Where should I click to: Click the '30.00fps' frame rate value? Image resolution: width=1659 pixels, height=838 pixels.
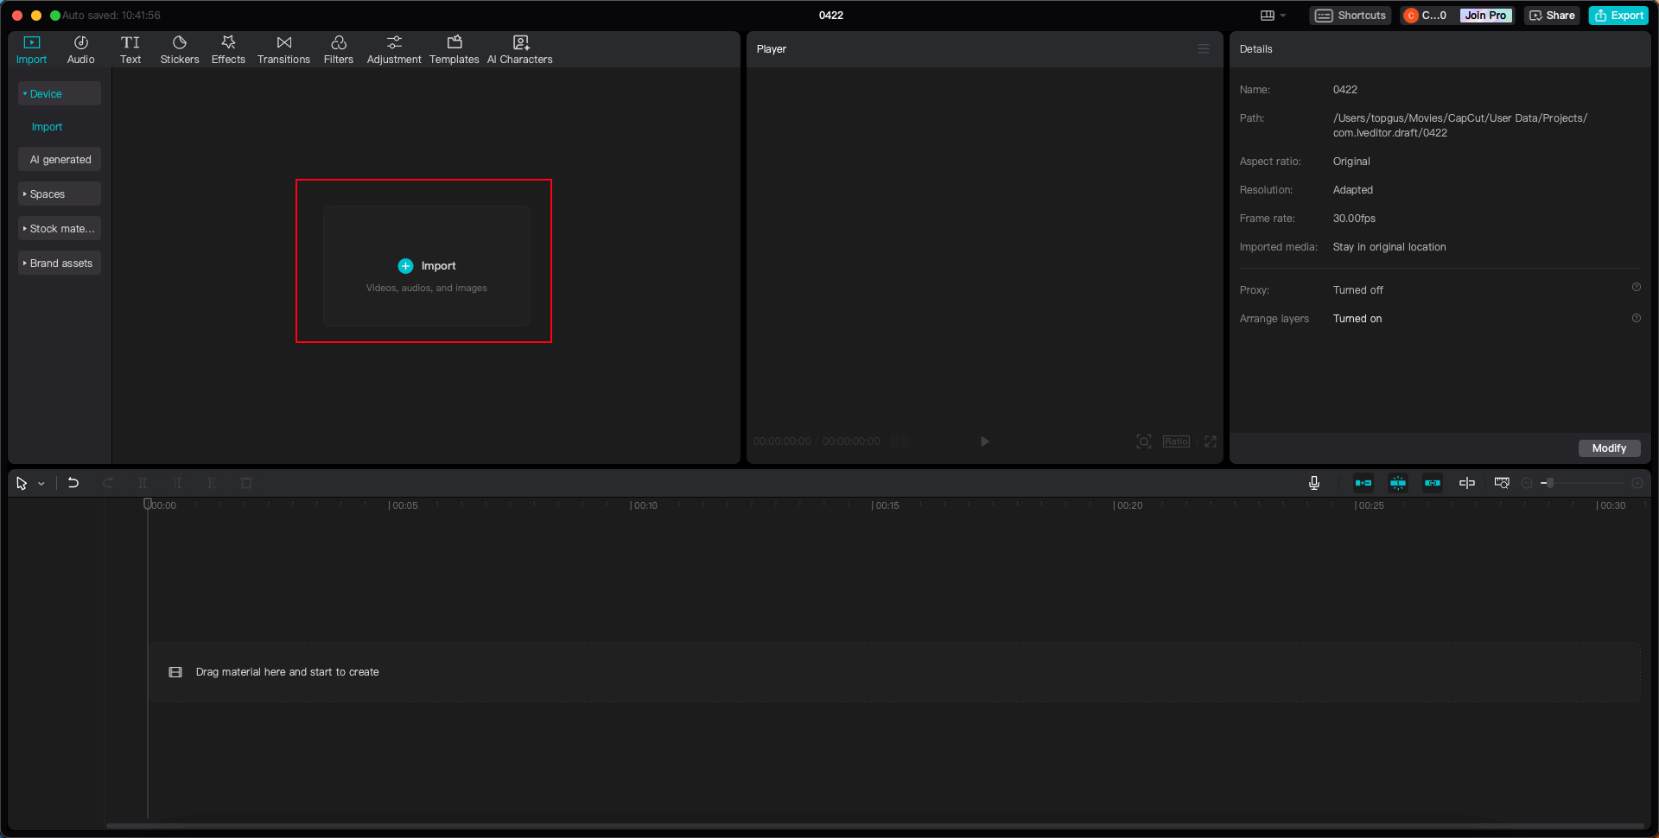pos(1354,219)
